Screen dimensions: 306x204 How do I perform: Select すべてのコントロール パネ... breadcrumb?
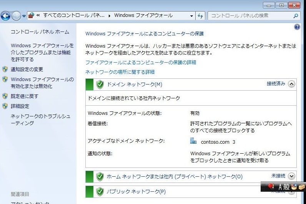[x=74, y=15]
